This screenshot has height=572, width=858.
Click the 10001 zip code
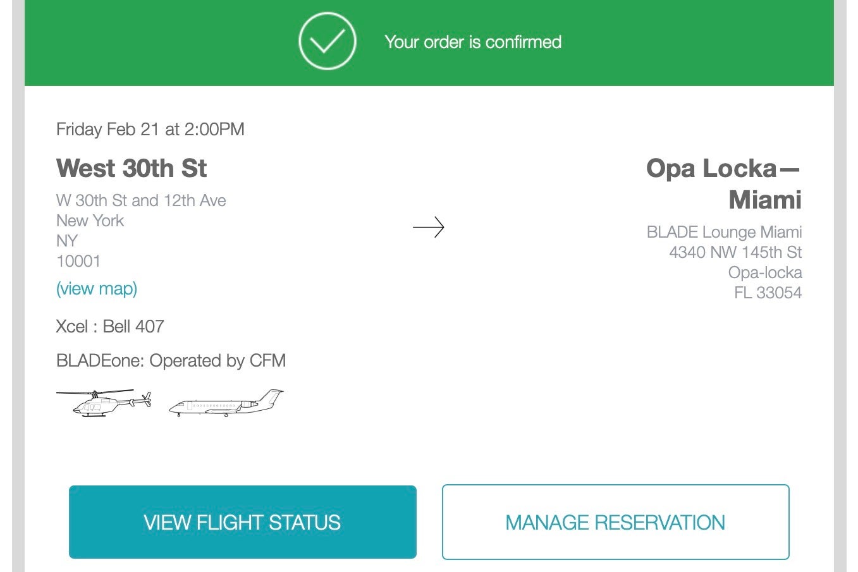[78, 261]
